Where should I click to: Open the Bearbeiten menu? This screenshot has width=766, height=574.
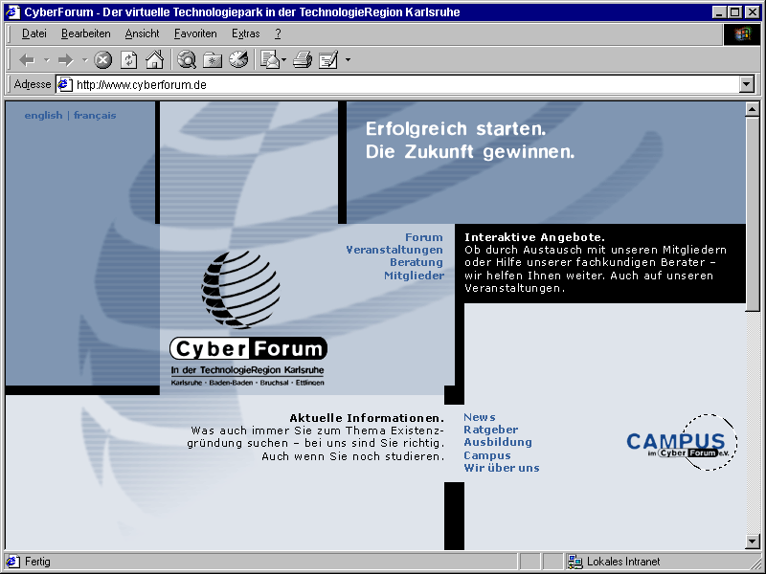[86, 33]
